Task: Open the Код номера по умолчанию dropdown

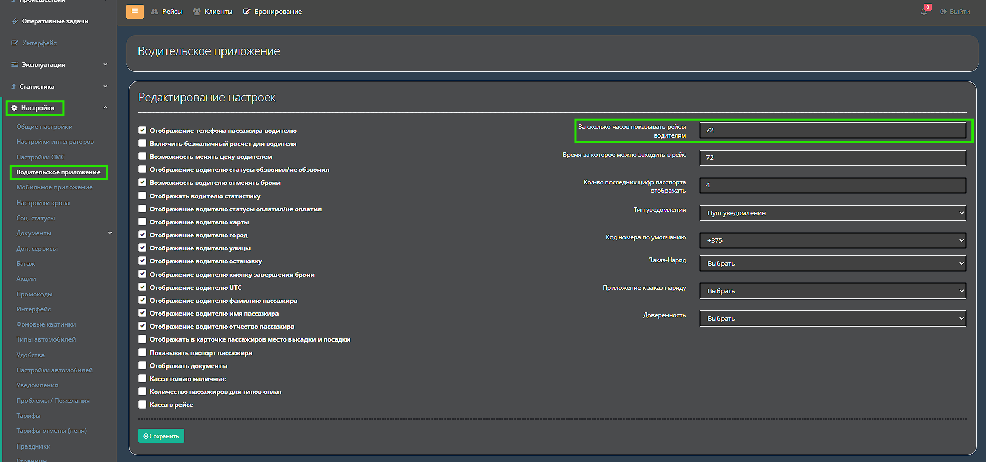Action: coord(832,240)
